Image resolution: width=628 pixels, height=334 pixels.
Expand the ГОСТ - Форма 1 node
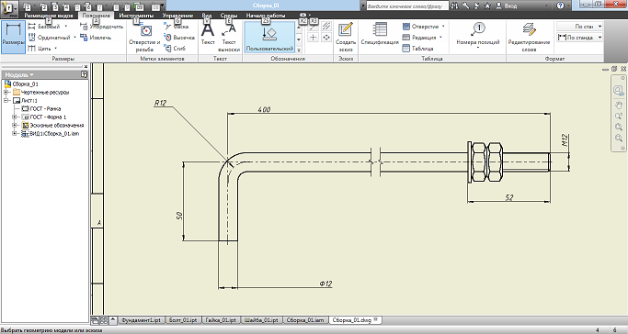coord(15,117)
